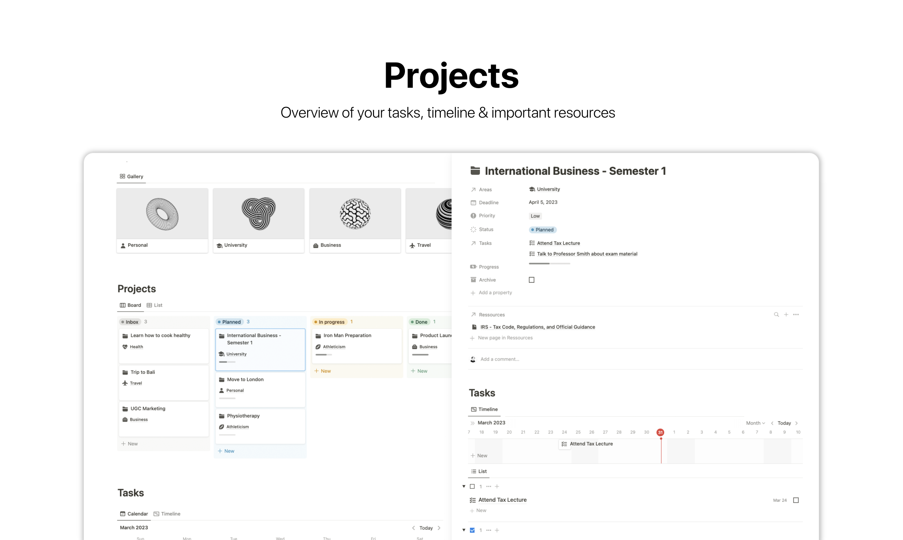Collapse the checked tasks group triangle

(464, 530)
